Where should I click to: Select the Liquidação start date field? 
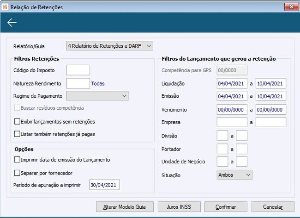(x=232, y=83)
